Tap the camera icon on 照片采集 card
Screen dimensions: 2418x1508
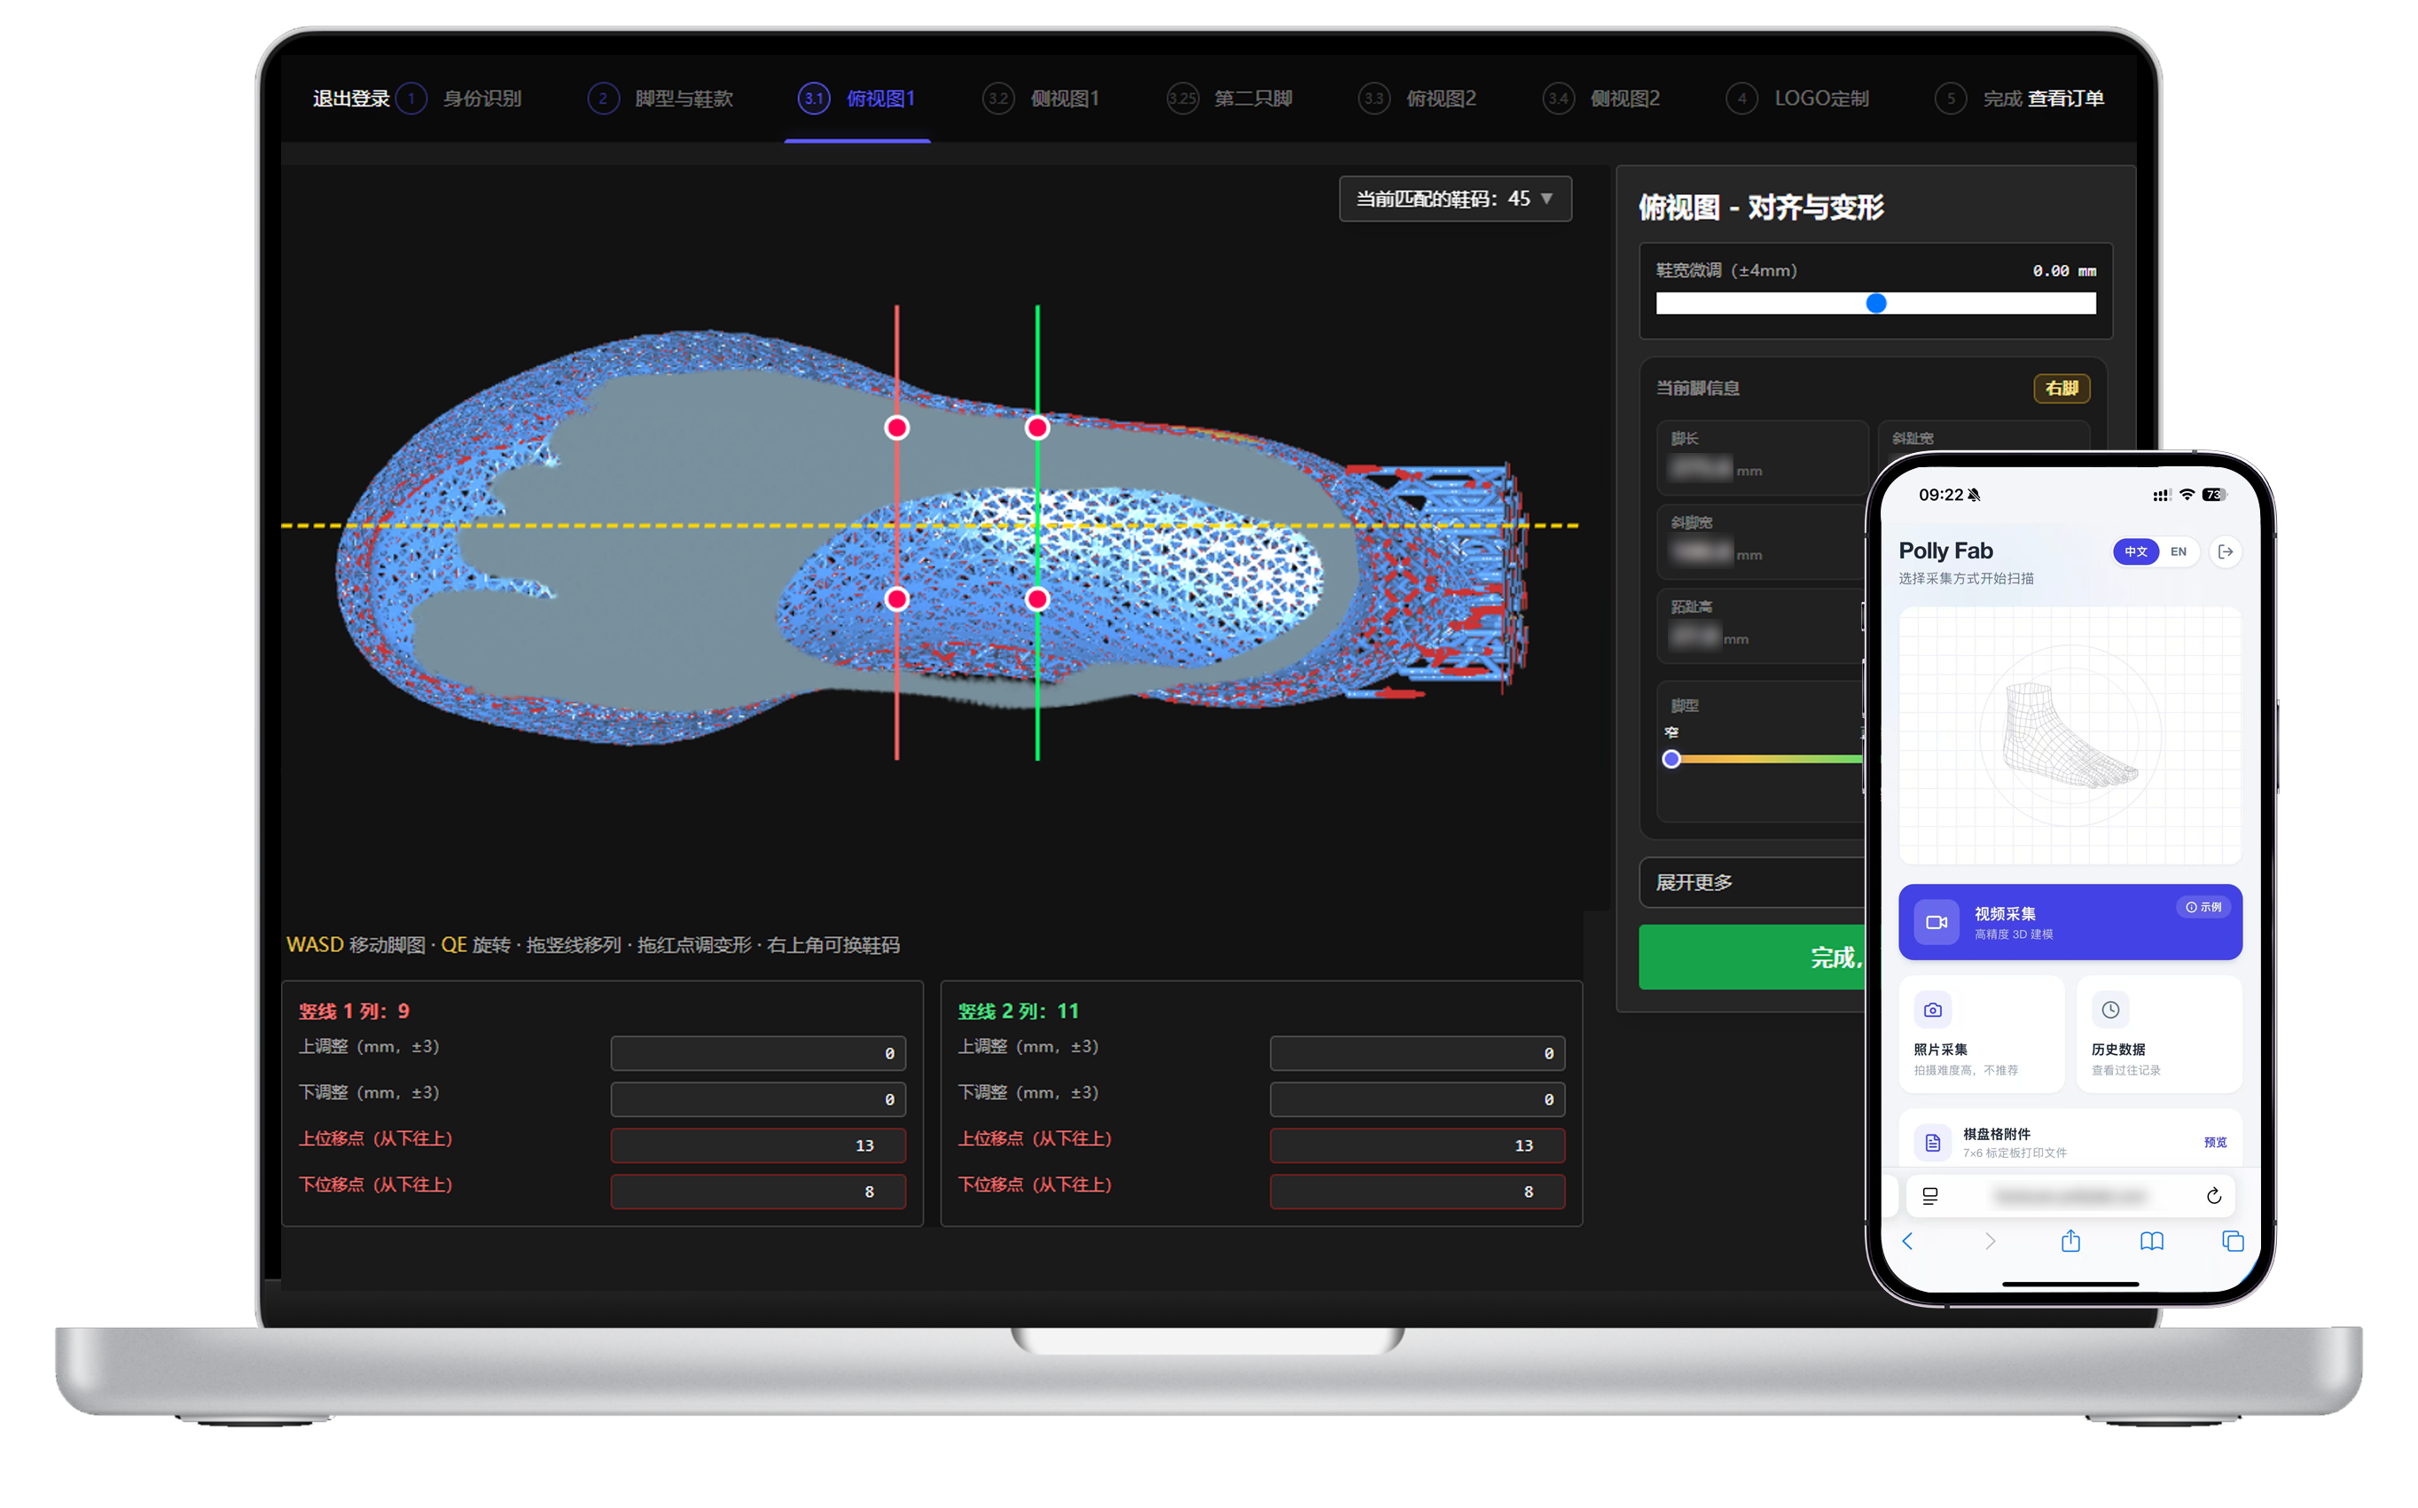(x=1932, y=1011)
